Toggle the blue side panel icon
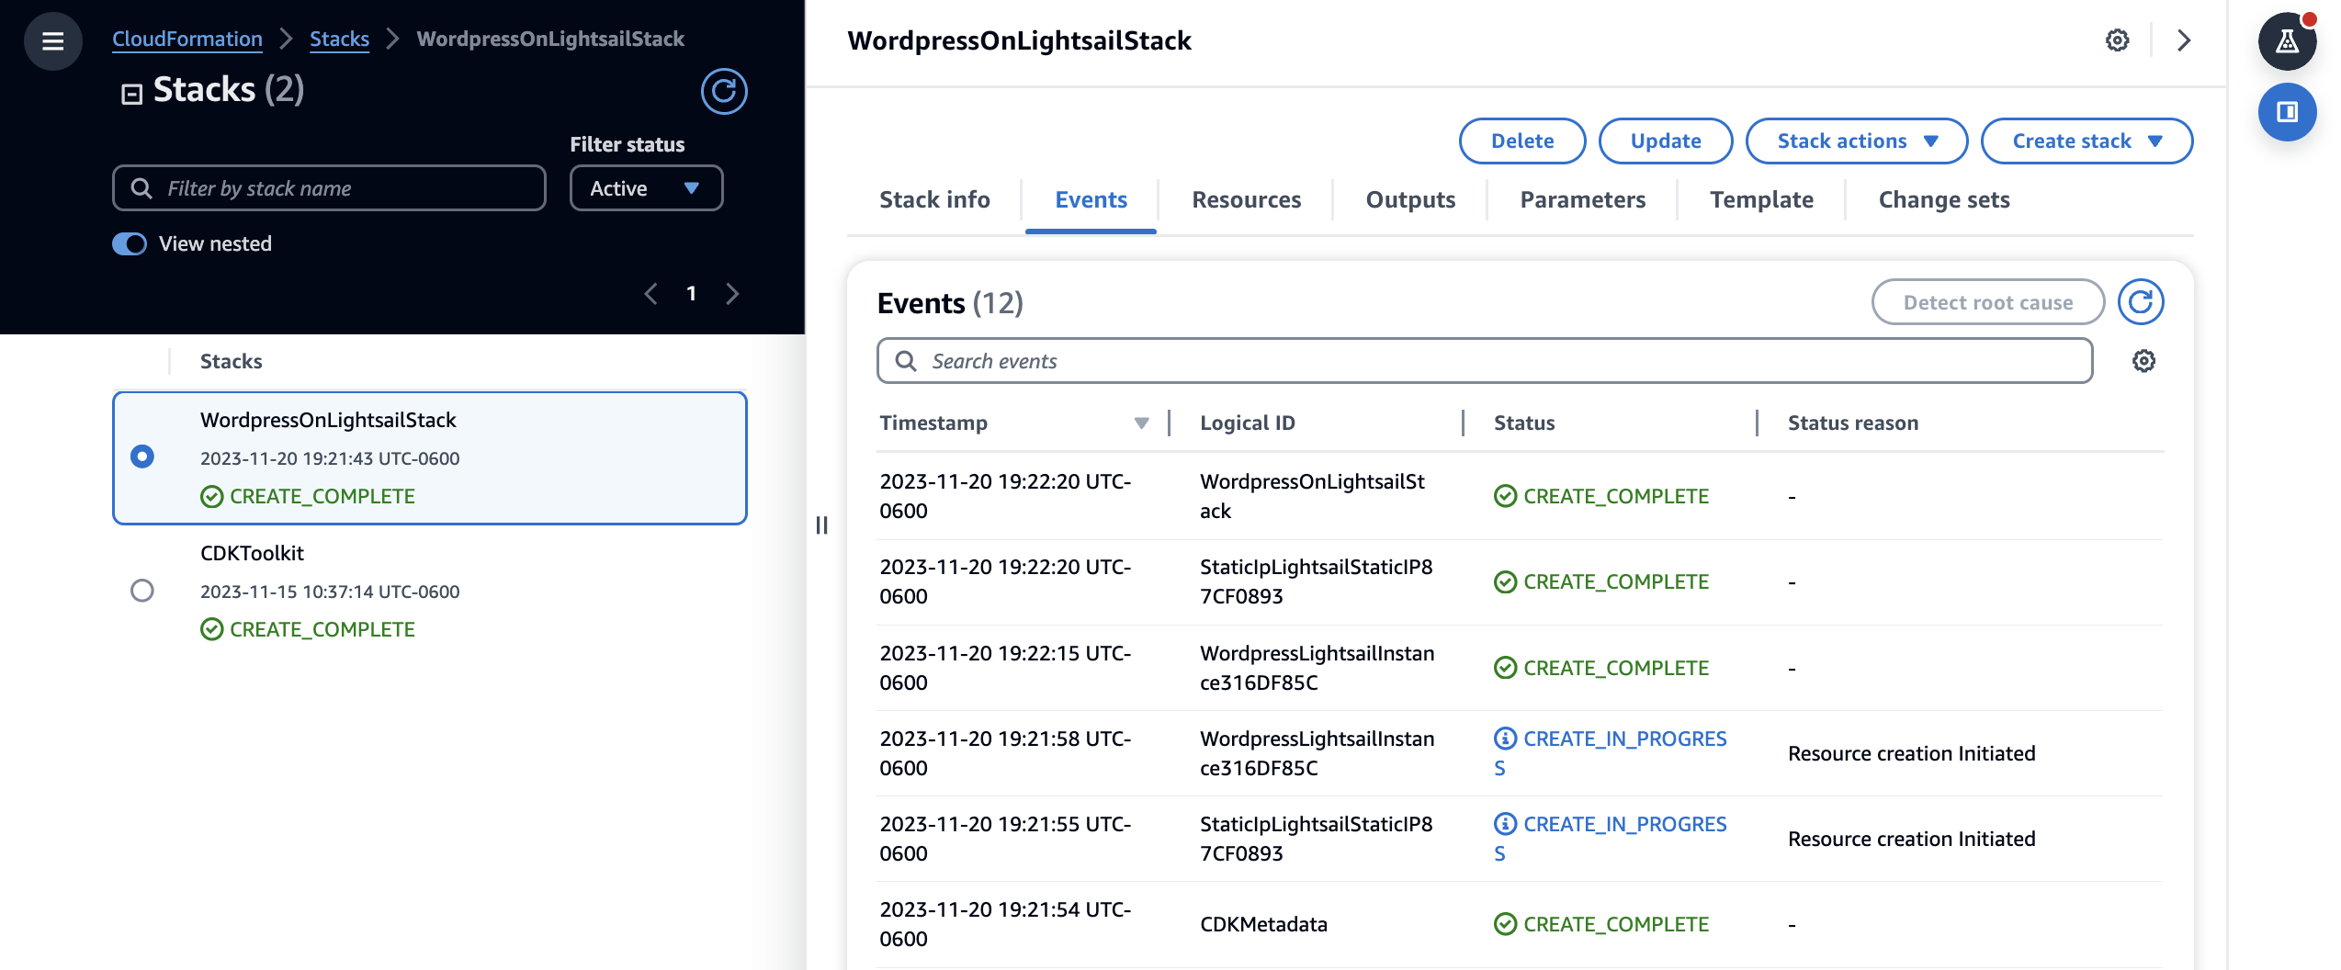Screen dimensions: 2341x970 point(2287,111)
